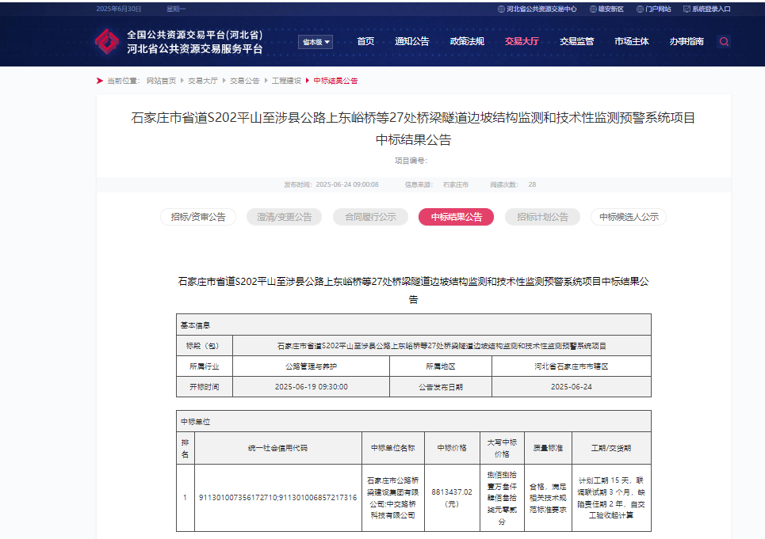Click the 河北省石家庄市市辖区 cell
Screen dimensions: 765x539
point(572,366)
